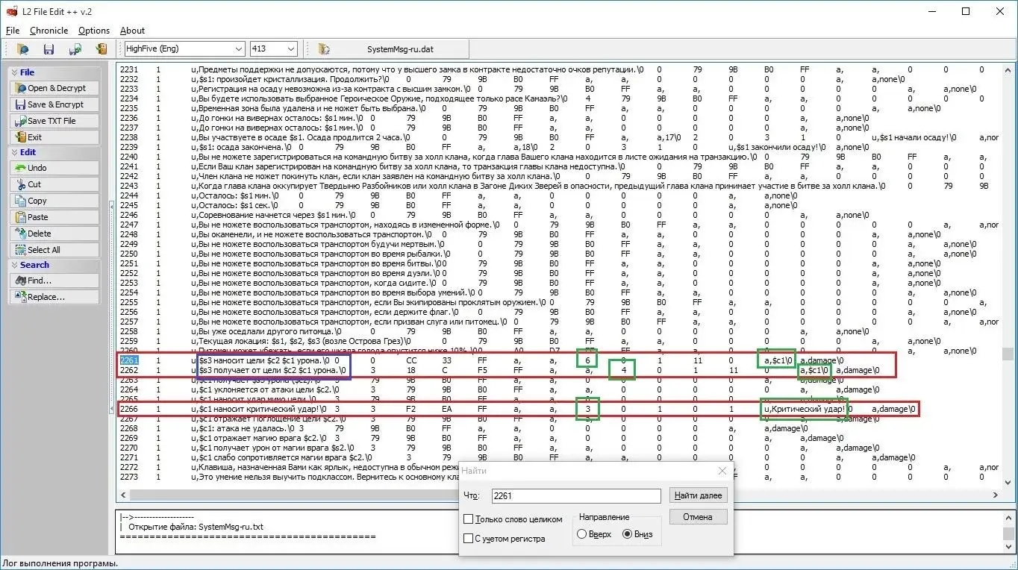Open the Options menu
This screenshot has height=570, width=1018.
(x=94, y=31)
